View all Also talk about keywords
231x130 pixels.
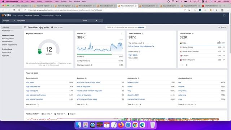[187, 104]
